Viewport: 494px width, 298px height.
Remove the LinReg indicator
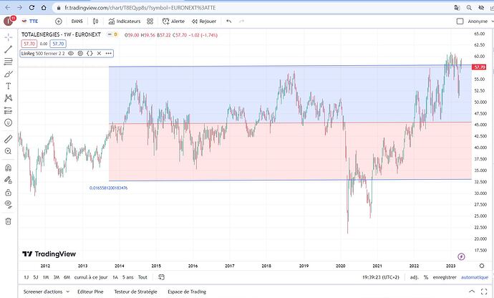99,53
